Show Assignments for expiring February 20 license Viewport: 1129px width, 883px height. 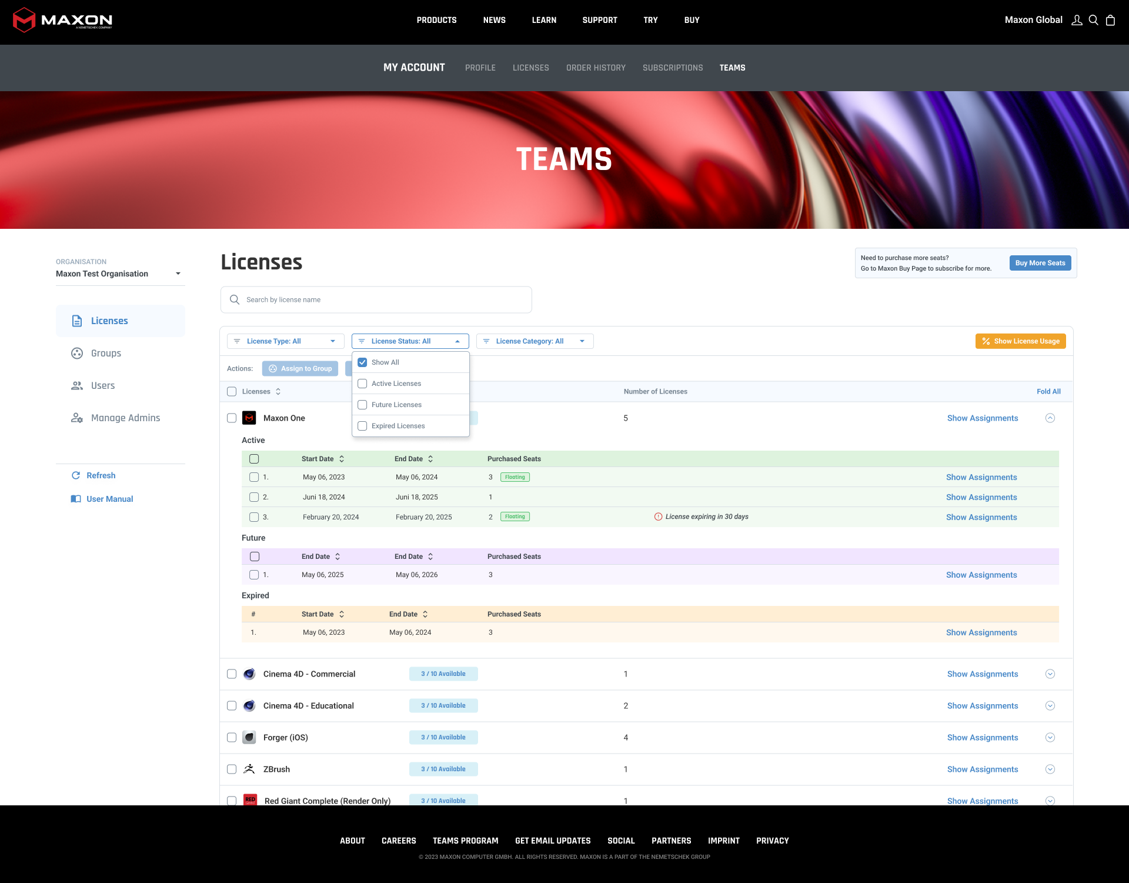(981, 517)
